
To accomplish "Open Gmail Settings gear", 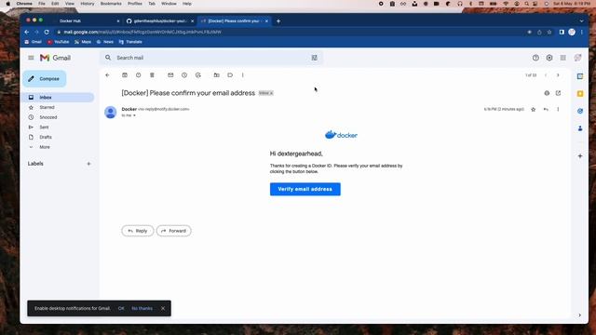I will [x=549, y=58].
